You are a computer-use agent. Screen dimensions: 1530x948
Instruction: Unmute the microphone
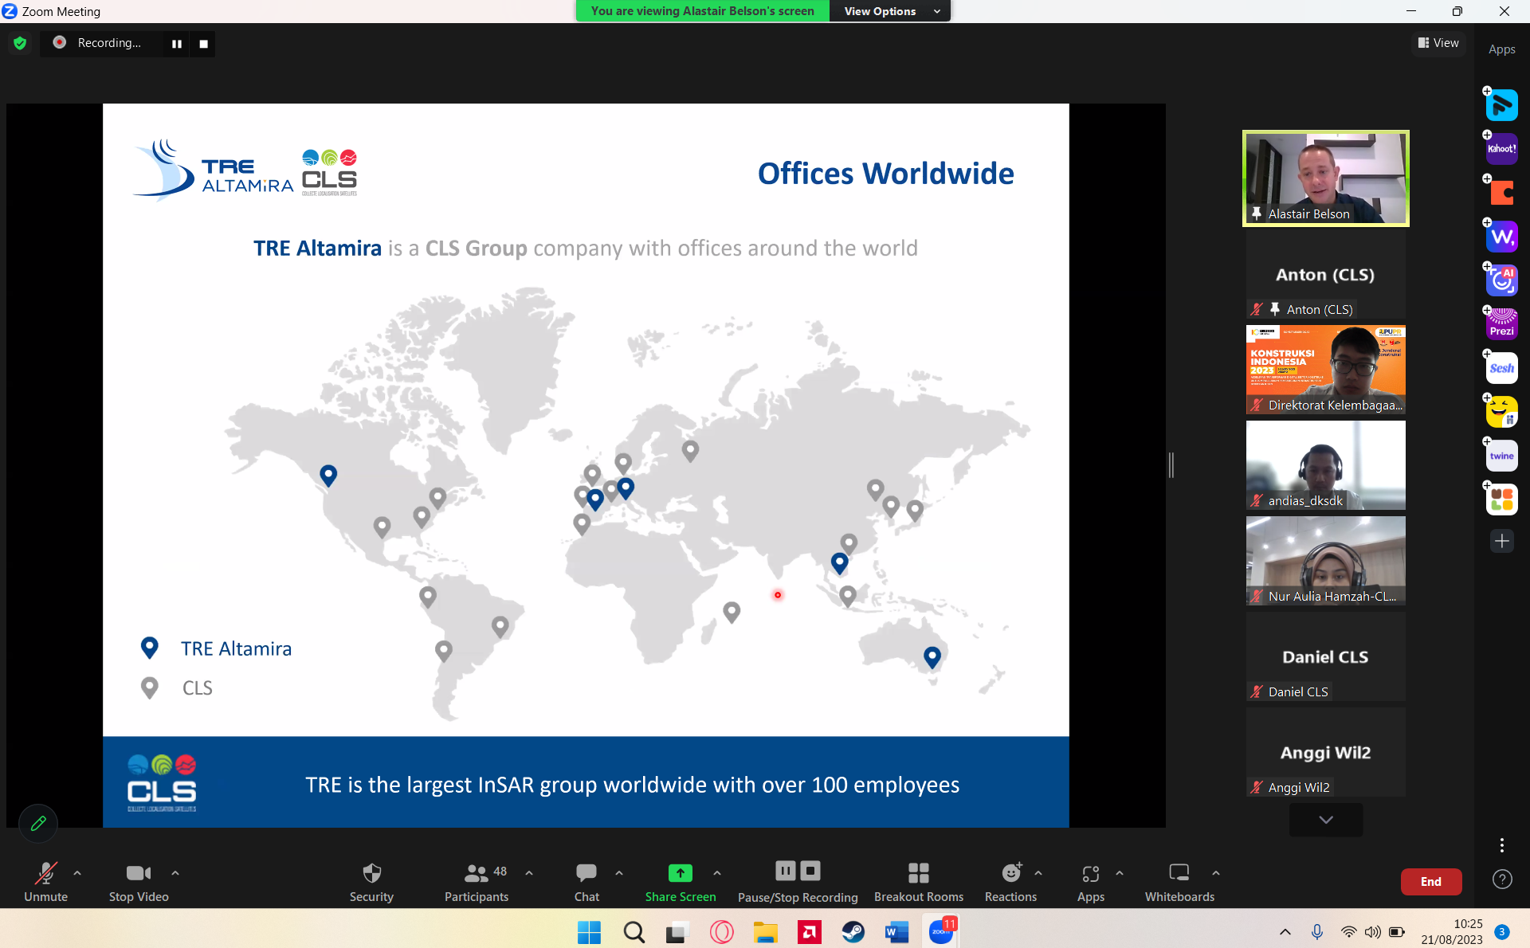(x=45, y=882)
